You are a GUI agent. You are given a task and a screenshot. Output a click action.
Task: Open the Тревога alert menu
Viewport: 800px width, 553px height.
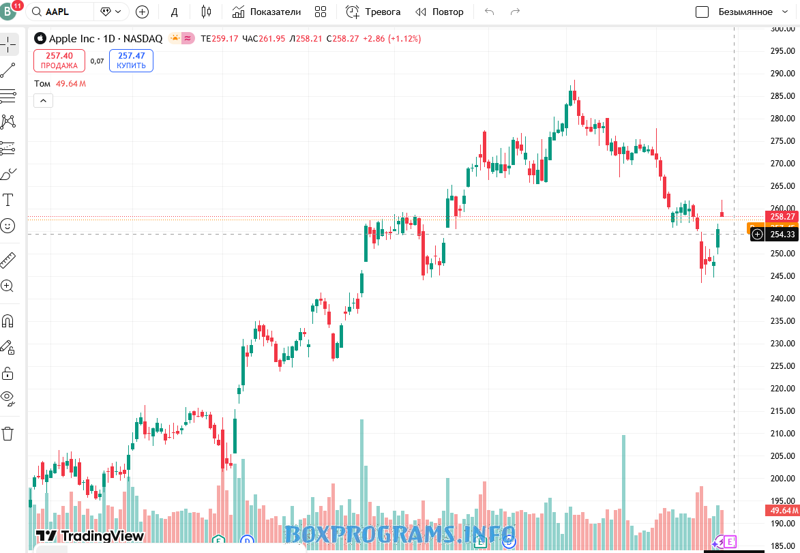coord(373,12)
